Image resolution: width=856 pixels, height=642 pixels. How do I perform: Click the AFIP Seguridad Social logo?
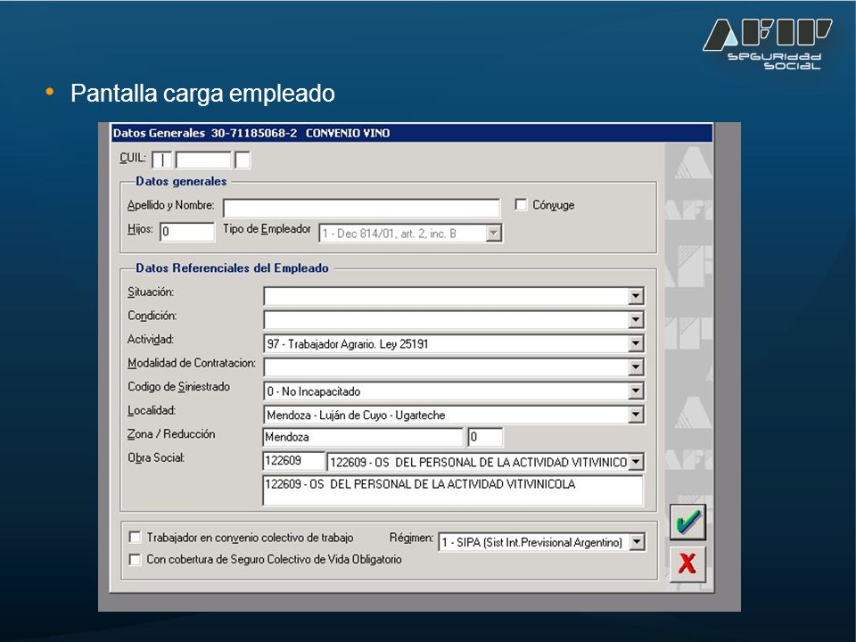pyautogui.click(x=768, y=44)
